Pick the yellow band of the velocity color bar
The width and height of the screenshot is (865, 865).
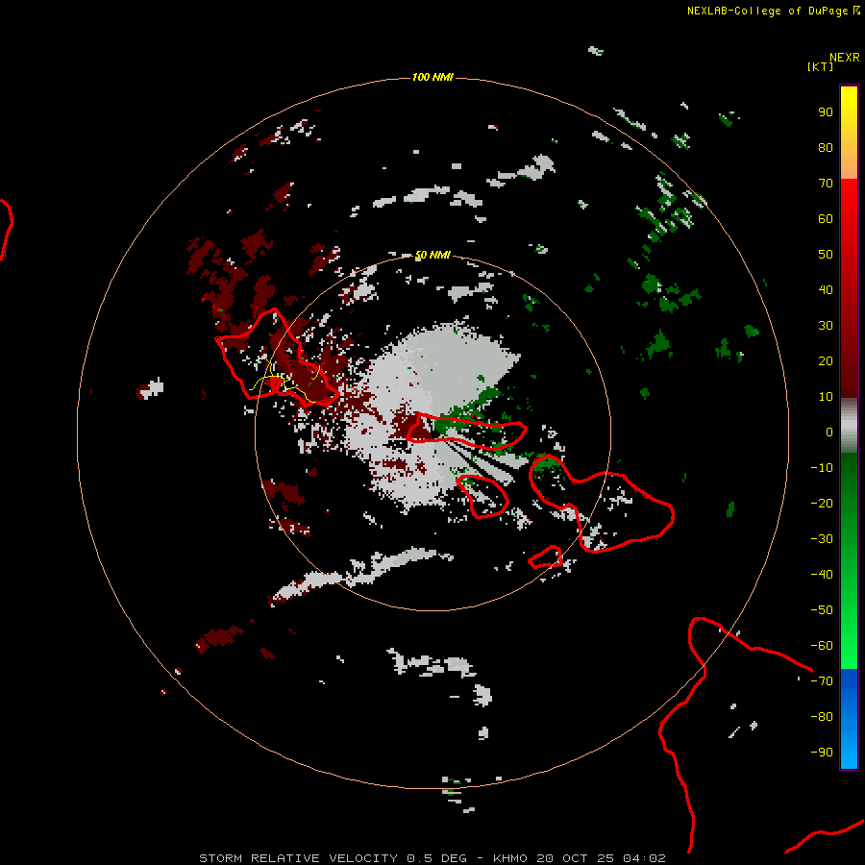pos(849,133)
